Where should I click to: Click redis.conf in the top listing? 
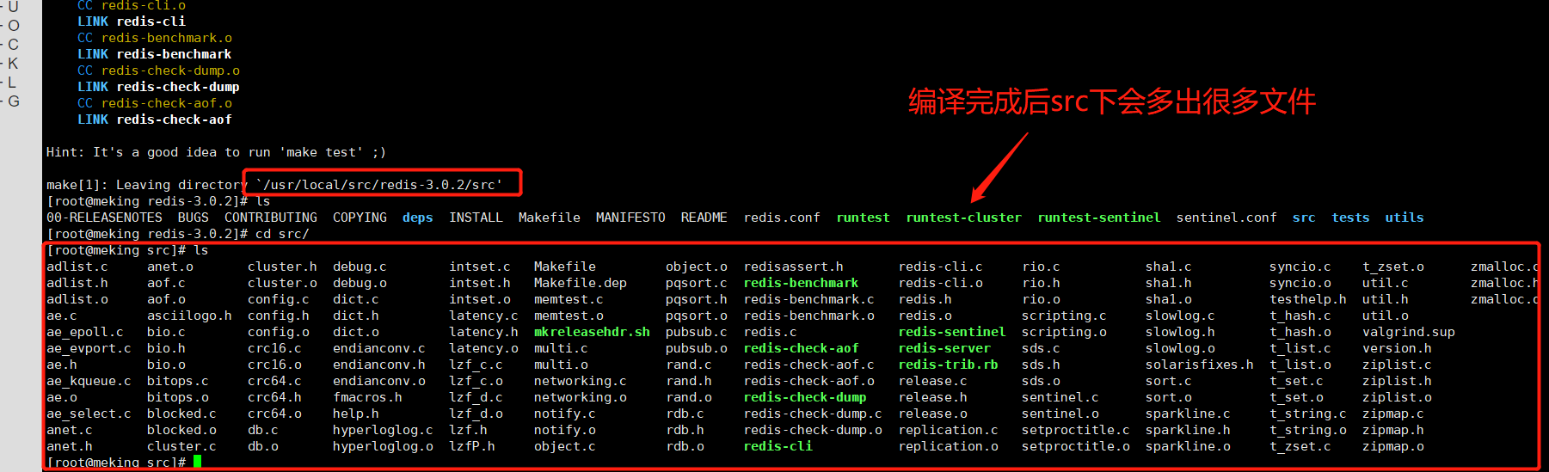tap(782, 218)
